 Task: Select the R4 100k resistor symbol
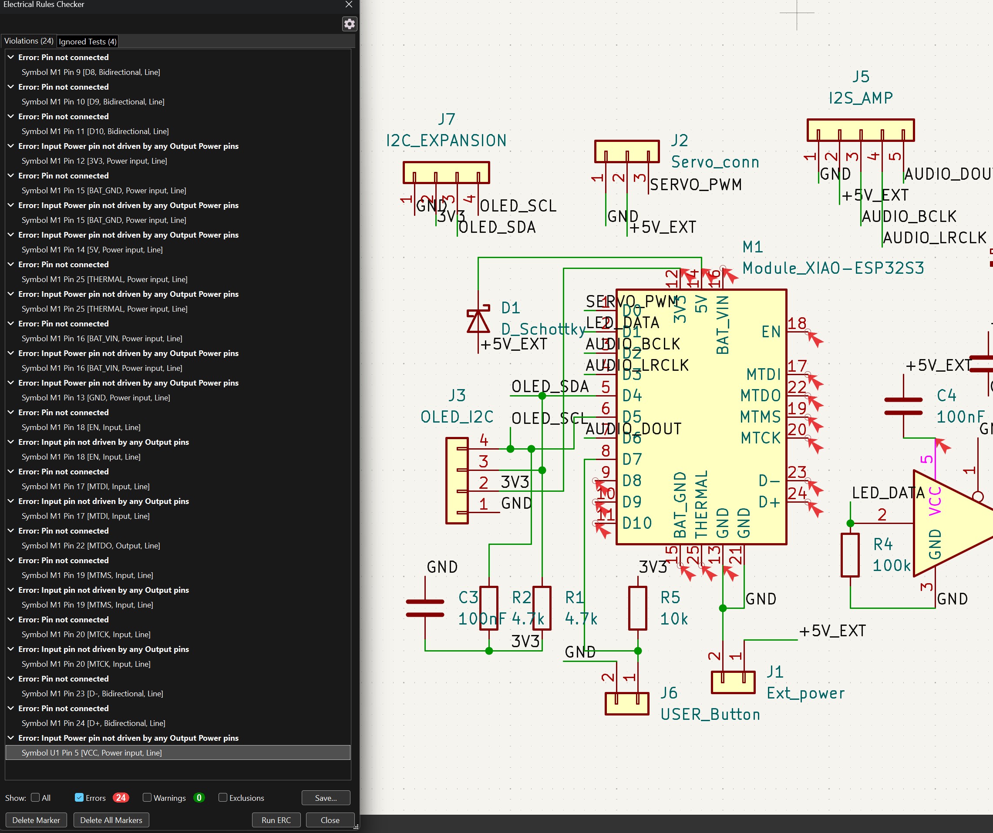pyautogui.click(x=850, y=555)
